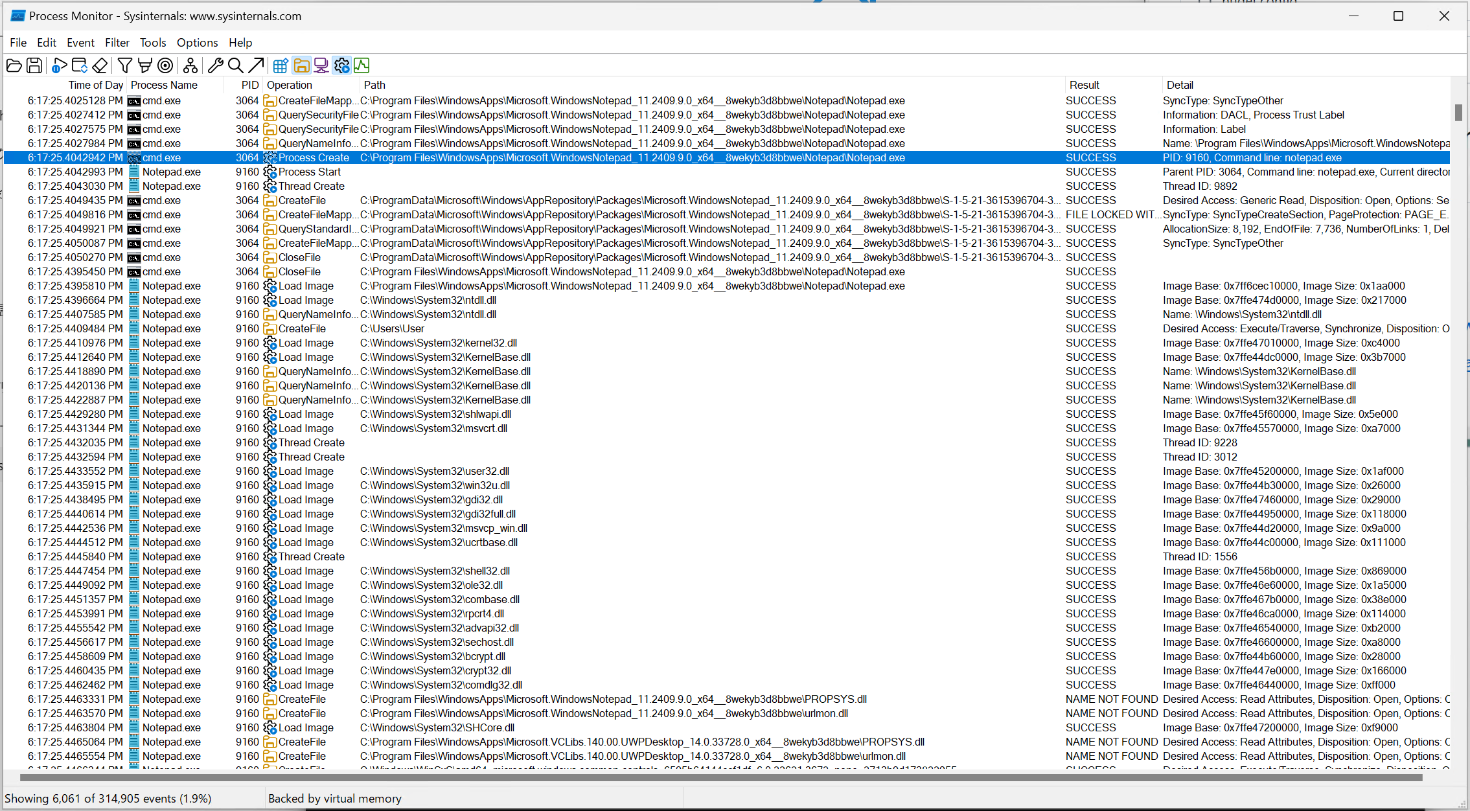Click the Operation column header

pos(289,85)
